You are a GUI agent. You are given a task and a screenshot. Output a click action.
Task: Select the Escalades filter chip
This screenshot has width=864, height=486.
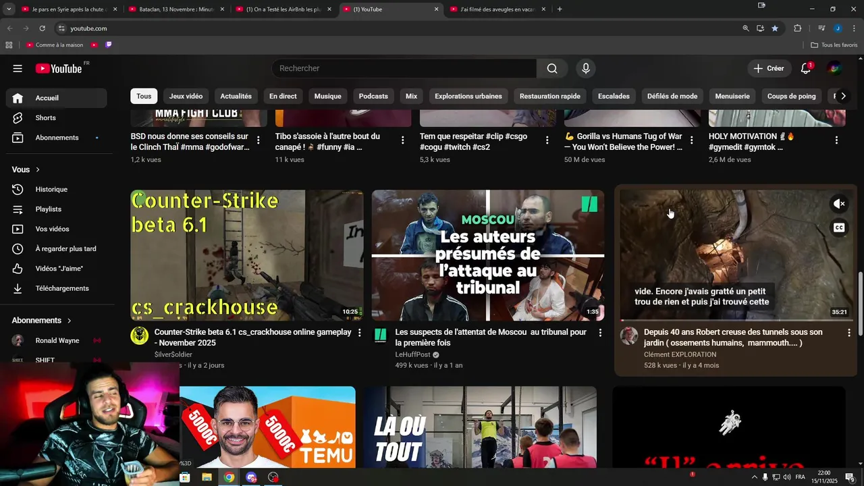tap(614, 97)
